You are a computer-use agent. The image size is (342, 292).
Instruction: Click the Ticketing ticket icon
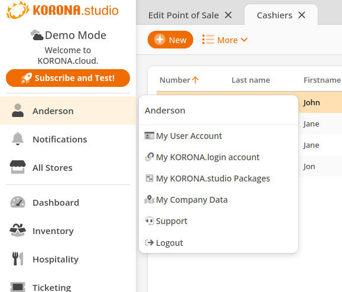pos(18,287)
